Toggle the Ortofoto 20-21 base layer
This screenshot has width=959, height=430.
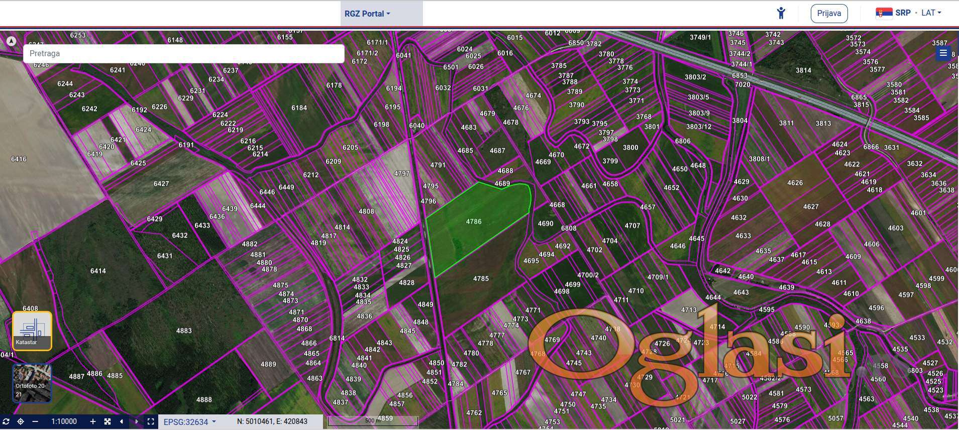[x=32, y=383]
